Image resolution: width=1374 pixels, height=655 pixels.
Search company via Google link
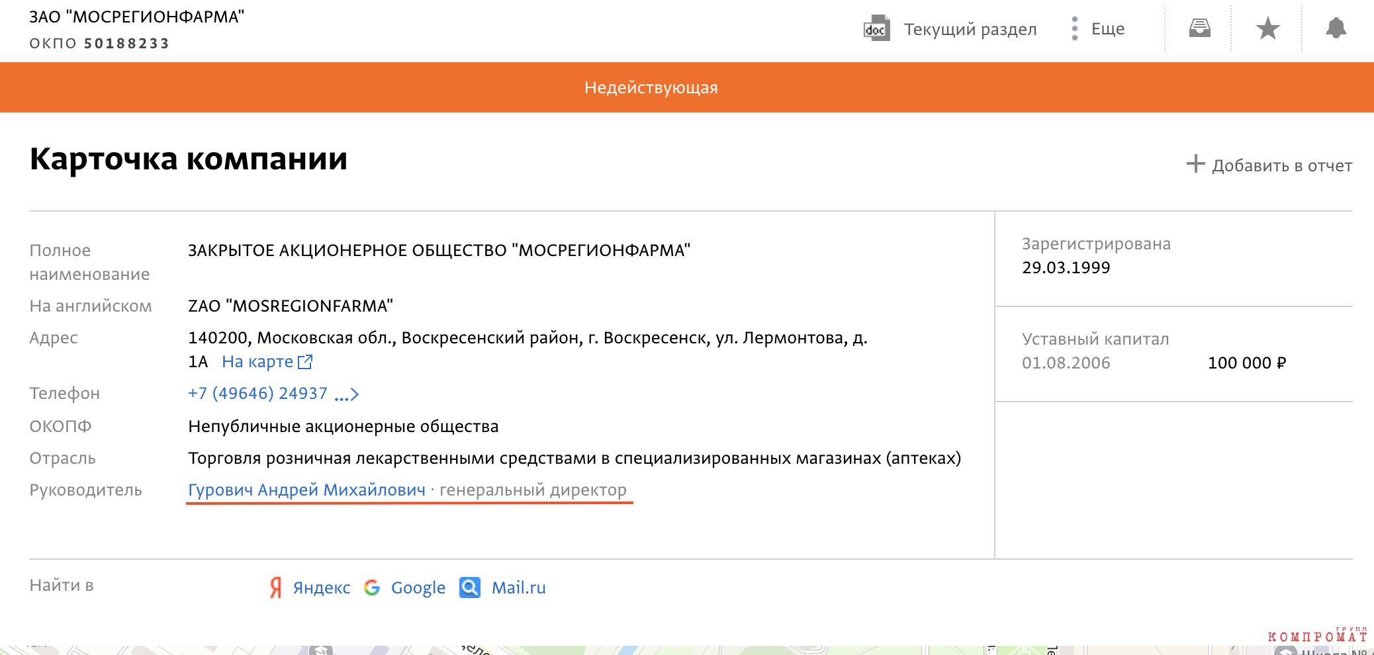coord(418,588)
